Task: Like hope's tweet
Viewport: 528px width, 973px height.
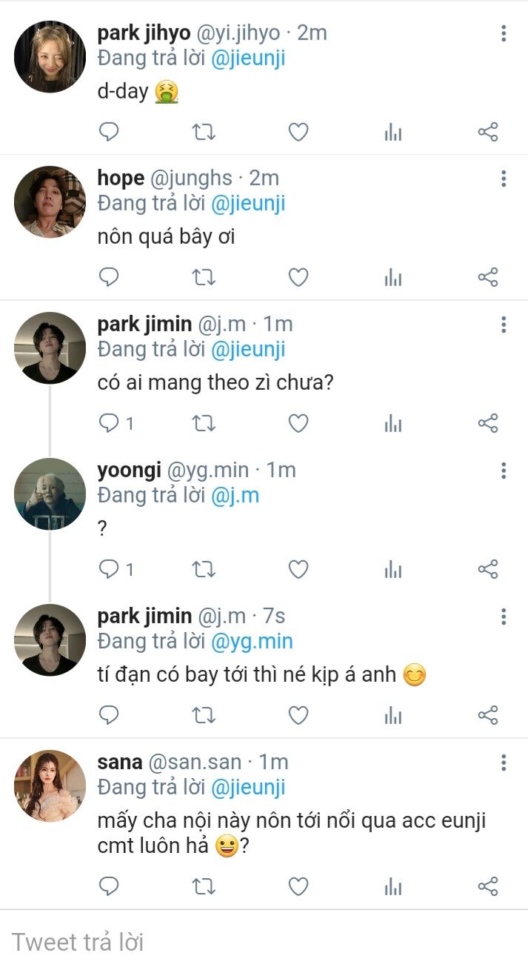Action: [x=298, y=277]
